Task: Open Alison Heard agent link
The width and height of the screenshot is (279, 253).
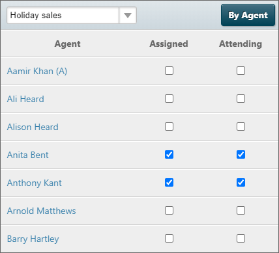Action: pyautogui.click(x=33, y=127)
